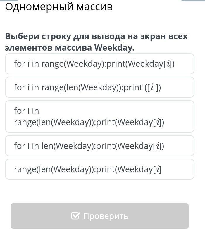
Task: Select option 'for i in range(Weekday):print(Weekday[i])'
Action: [99, 64]
